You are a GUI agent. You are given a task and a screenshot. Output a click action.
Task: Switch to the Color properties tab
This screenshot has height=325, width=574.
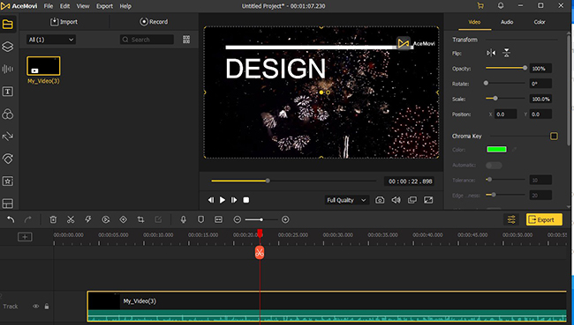tap(540, 22)
